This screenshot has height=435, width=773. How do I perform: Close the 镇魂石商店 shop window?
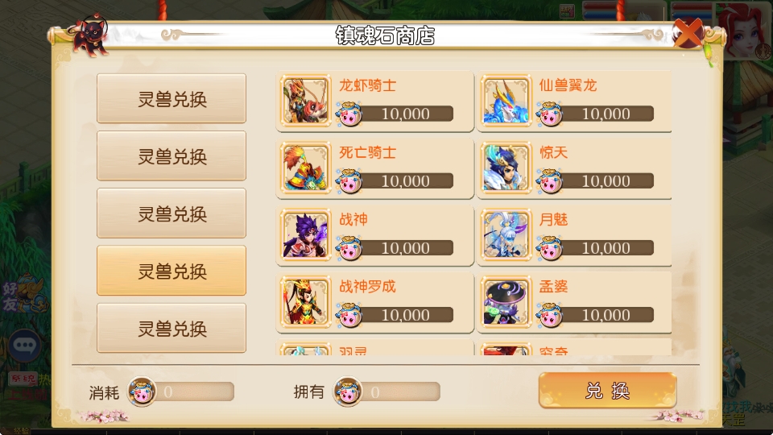click(x=688, y=33)
